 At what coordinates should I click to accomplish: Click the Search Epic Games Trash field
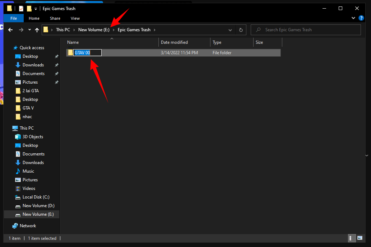pyautogui.click(x=306, y=30)
